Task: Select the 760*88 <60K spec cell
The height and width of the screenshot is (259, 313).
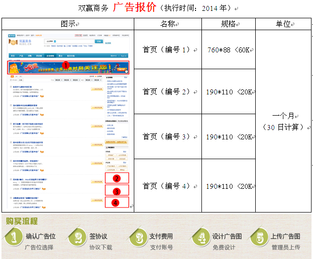Action: [x=228, y=49]
